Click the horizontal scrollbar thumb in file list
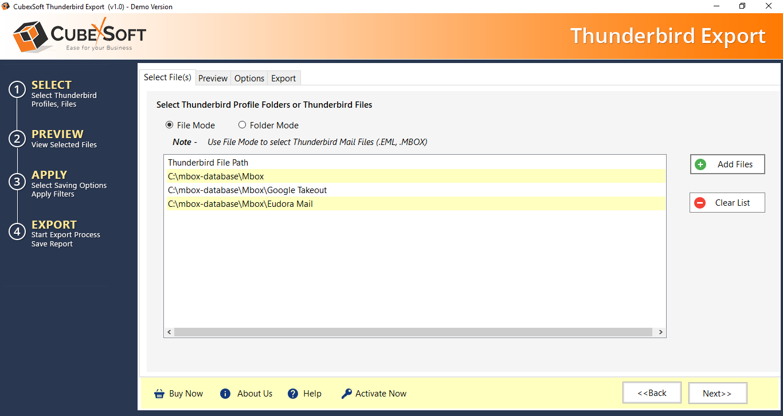Screen dimensions: 783x416 pyautogui.click(x=413, y=332)
